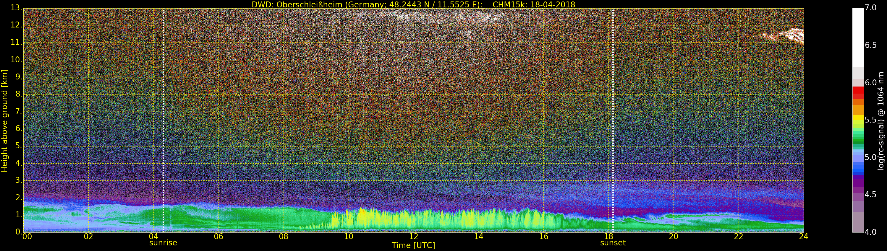Click the sunrise label below the time axis
The width and height of the screenshot is (887, 251).
pos(163,243)
